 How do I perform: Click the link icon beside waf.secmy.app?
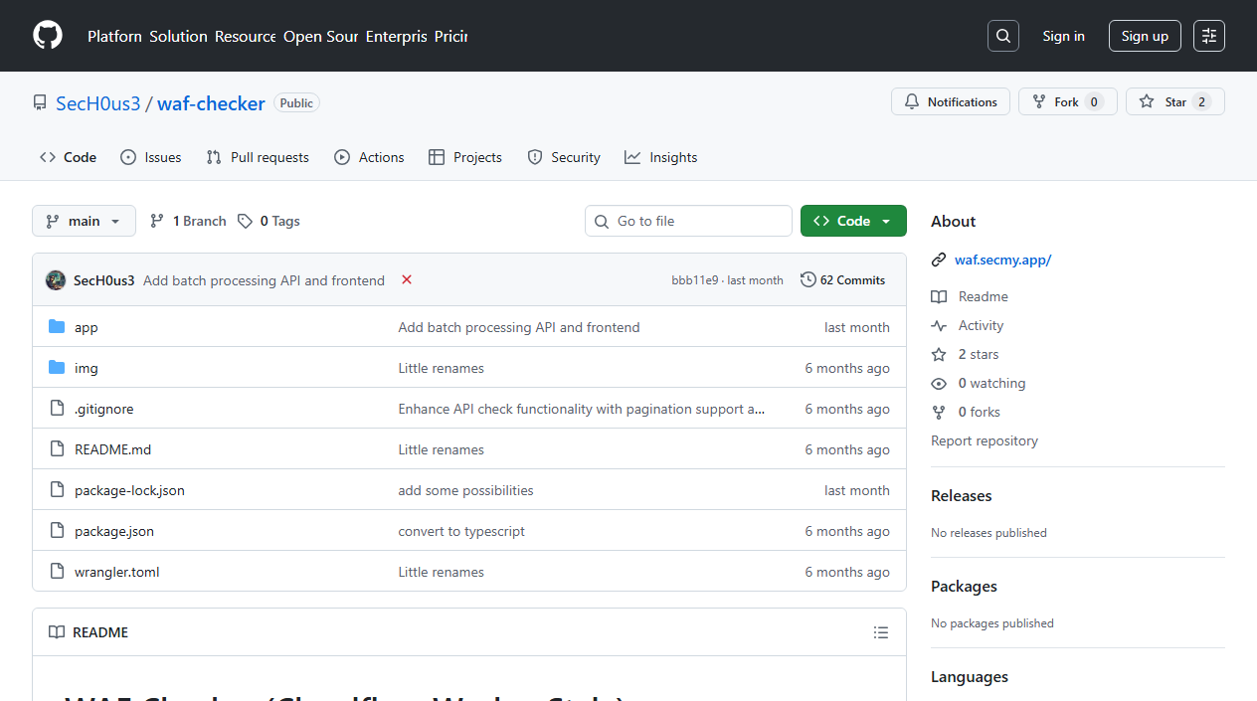939,261
